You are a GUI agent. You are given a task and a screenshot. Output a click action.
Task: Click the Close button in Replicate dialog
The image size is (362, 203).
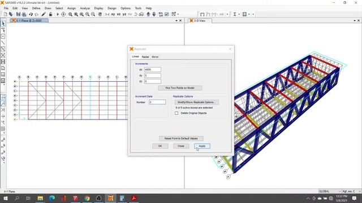[181, 146]
